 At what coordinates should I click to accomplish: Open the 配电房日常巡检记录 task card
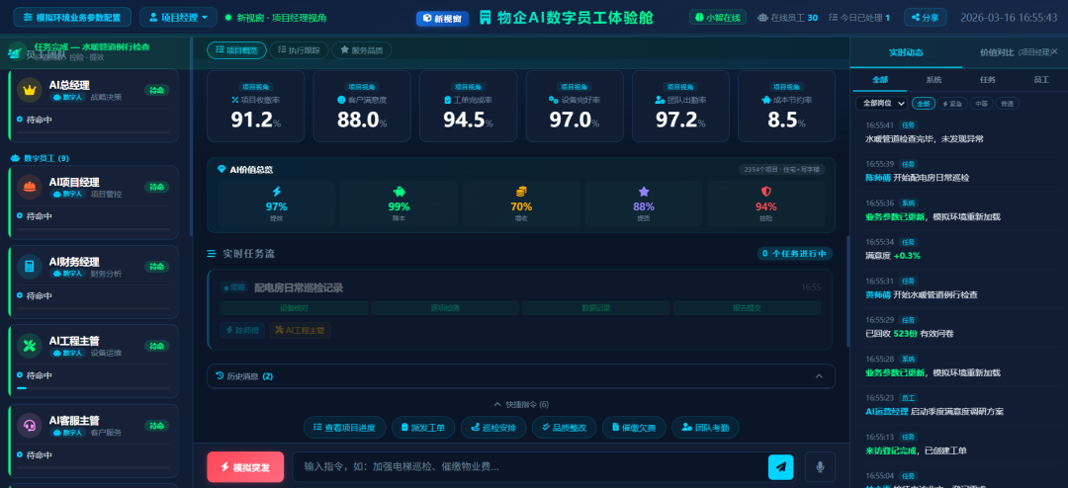[x=521, y=309]
